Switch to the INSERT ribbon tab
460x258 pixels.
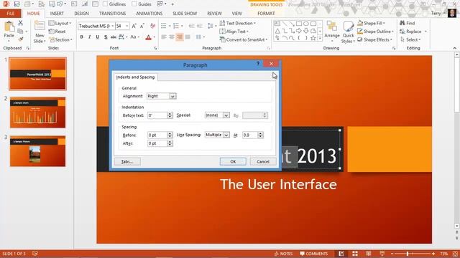coord(57,14)
